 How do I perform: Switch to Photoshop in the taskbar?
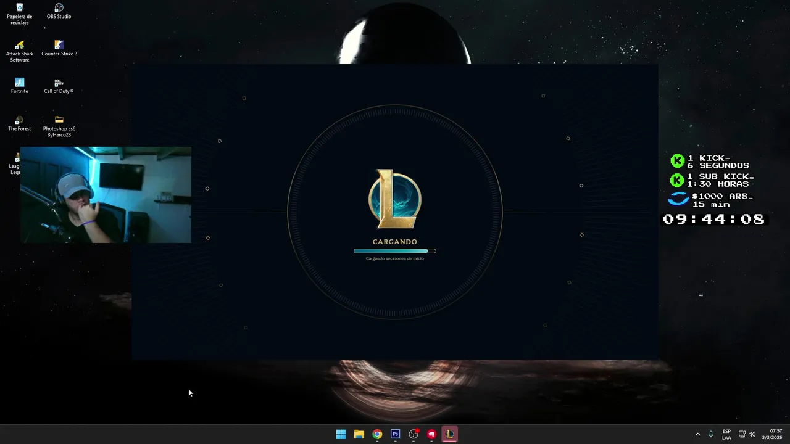pos(395,434)
